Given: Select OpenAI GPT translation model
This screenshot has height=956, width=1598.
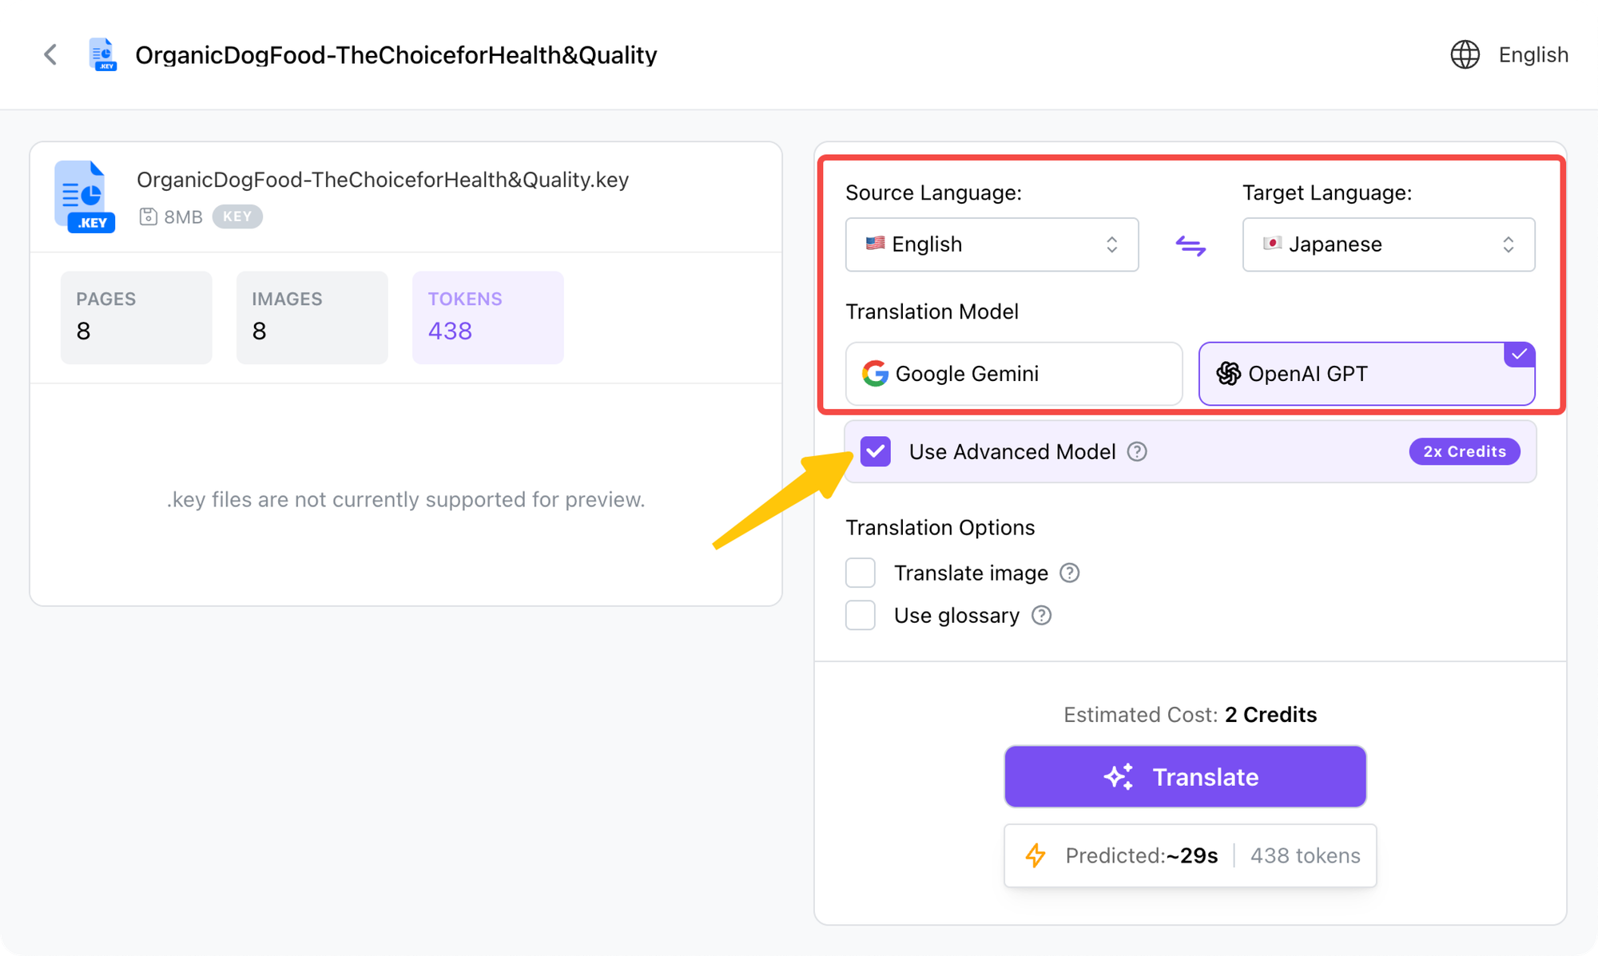Looking at the screenshot, I should [1366, 374].
